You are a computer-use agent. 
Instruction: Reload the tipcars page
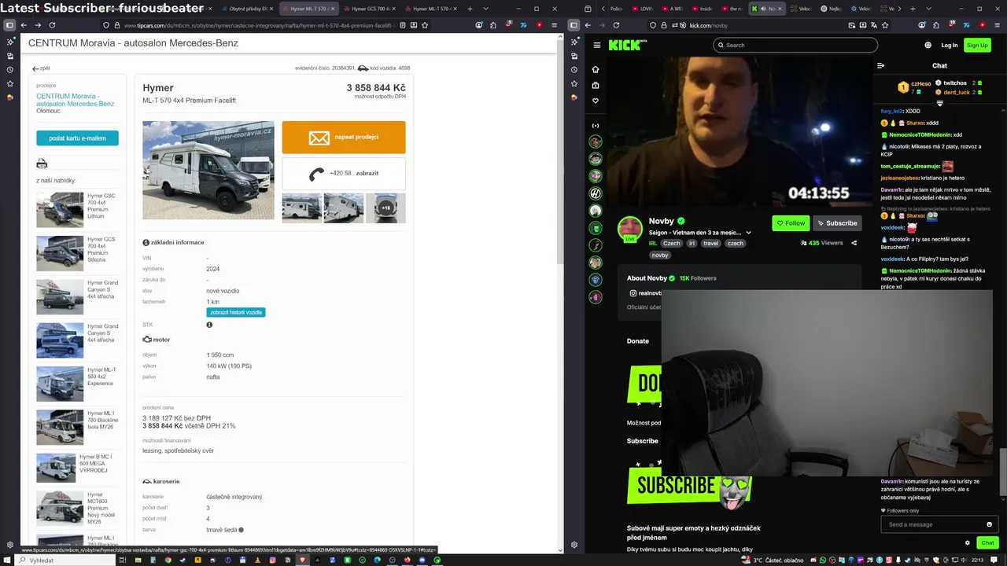52,25
